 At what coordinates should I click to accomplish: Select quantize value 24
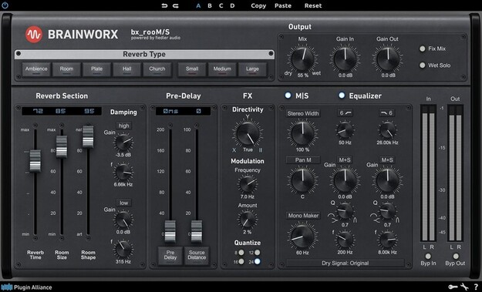258,261
